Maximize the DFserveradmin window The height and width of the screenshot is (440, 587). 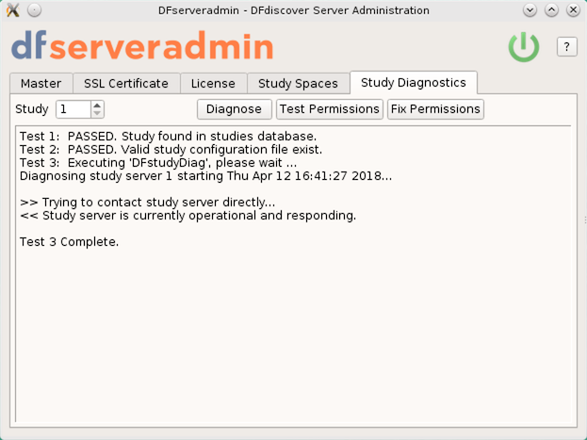coord(551,10)
